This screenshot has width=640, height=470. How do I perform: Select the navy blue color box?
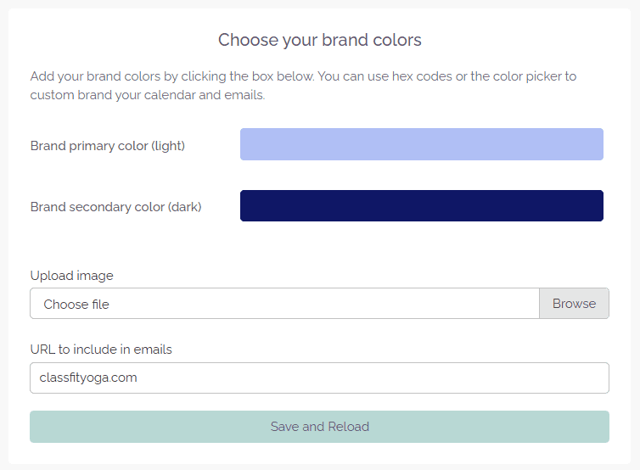[421, 206]
